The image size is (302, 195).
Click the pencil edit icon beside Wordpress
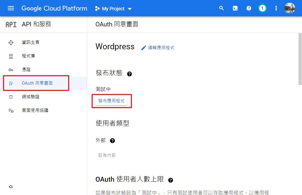[x=143, y=48]
